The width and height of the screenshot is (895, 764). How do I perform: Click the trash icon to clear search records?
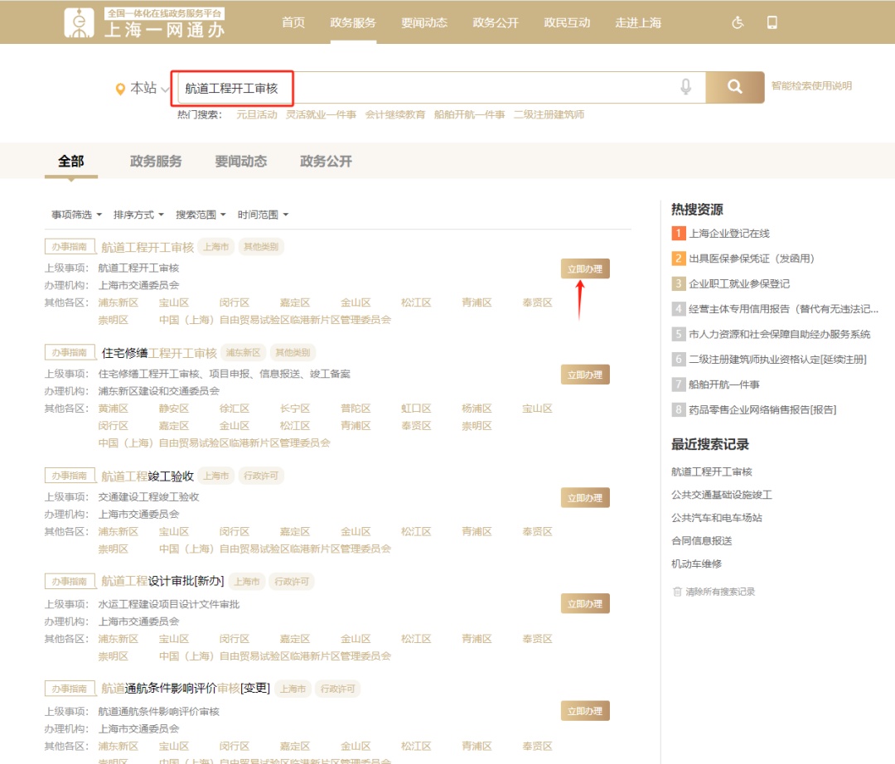click(x=677, y=592)
